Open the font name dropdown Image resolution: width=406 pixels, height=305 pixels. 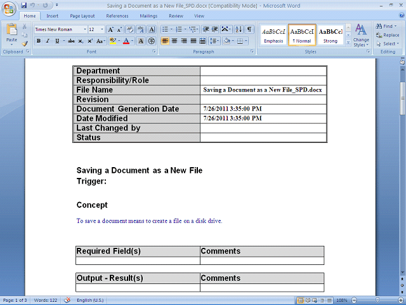pos(84,29)
